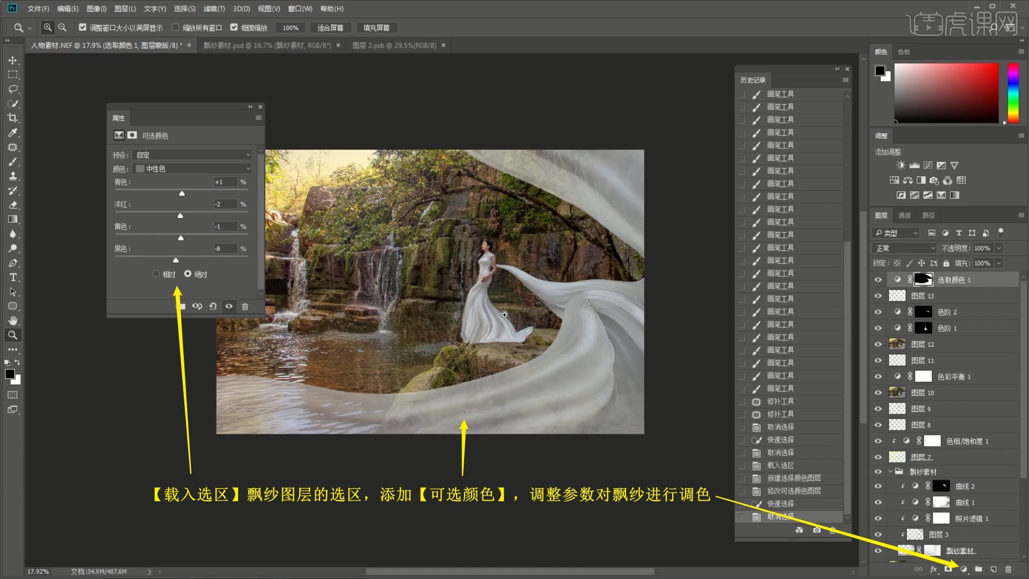Select the Horizontal Type tool
The width and height of the screenshot is (1029, 579).
(x=13, y=277)
